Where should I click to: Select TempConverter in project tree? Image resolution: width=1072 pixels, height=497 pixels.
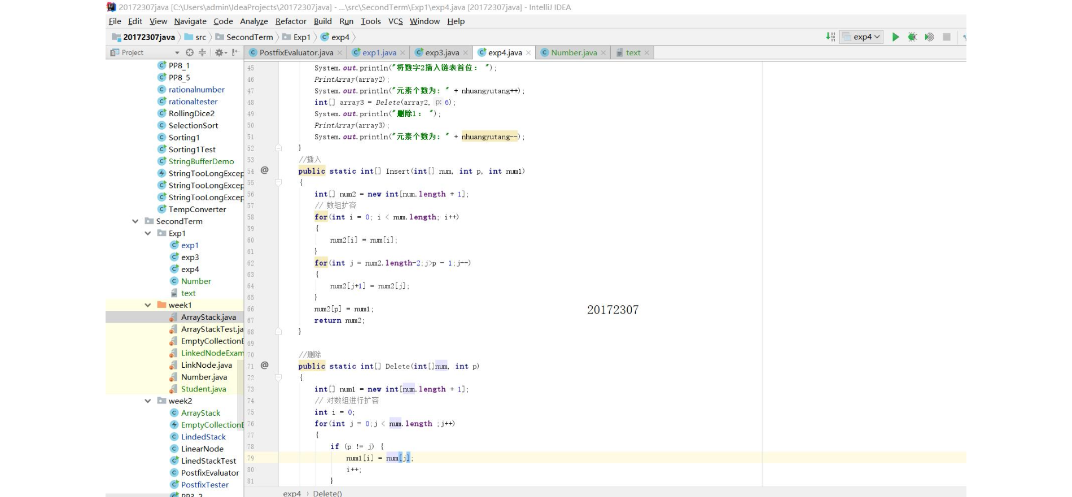point(197,209)
